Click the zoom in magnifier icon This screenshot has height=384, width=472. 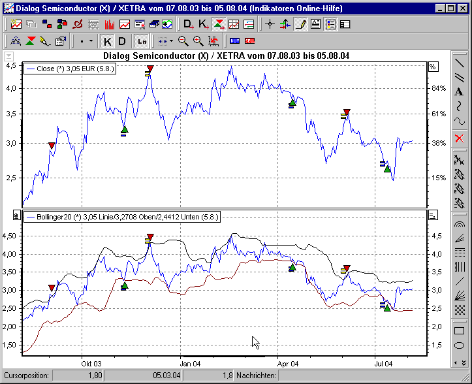coord(198,41)
